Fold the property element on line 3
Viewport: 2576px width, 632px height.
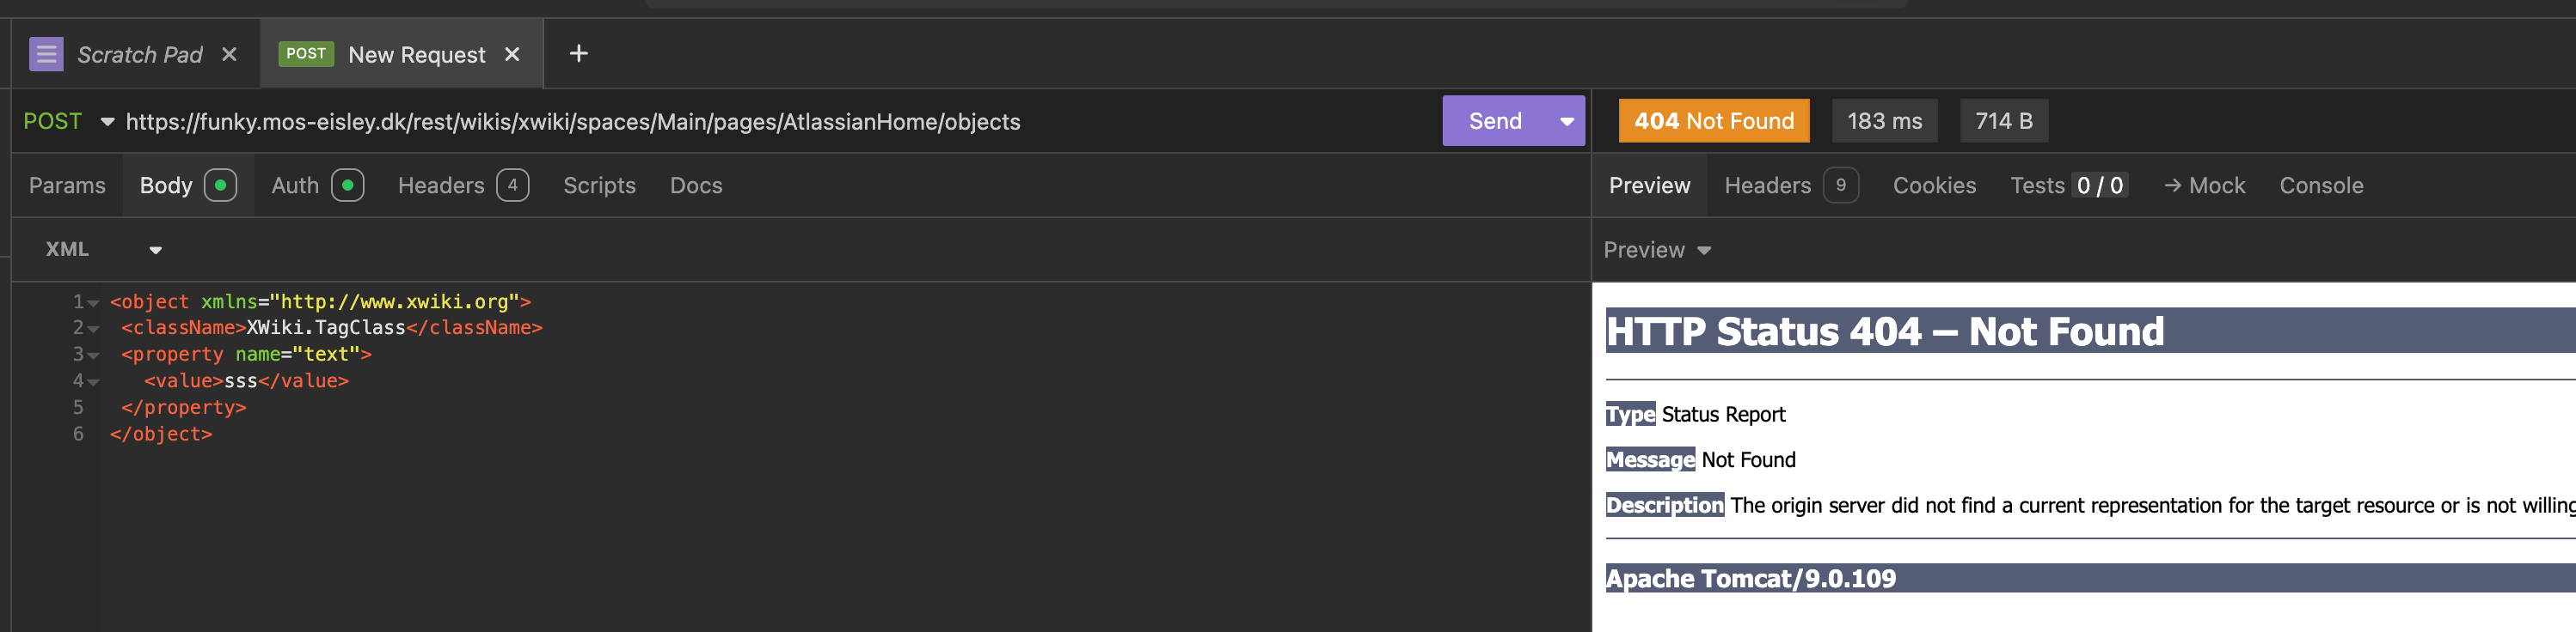93,355
